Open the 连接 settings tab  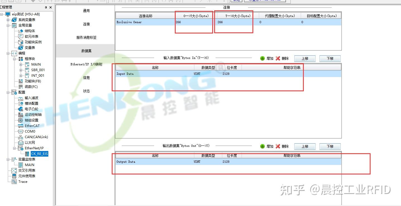point(86,24)
